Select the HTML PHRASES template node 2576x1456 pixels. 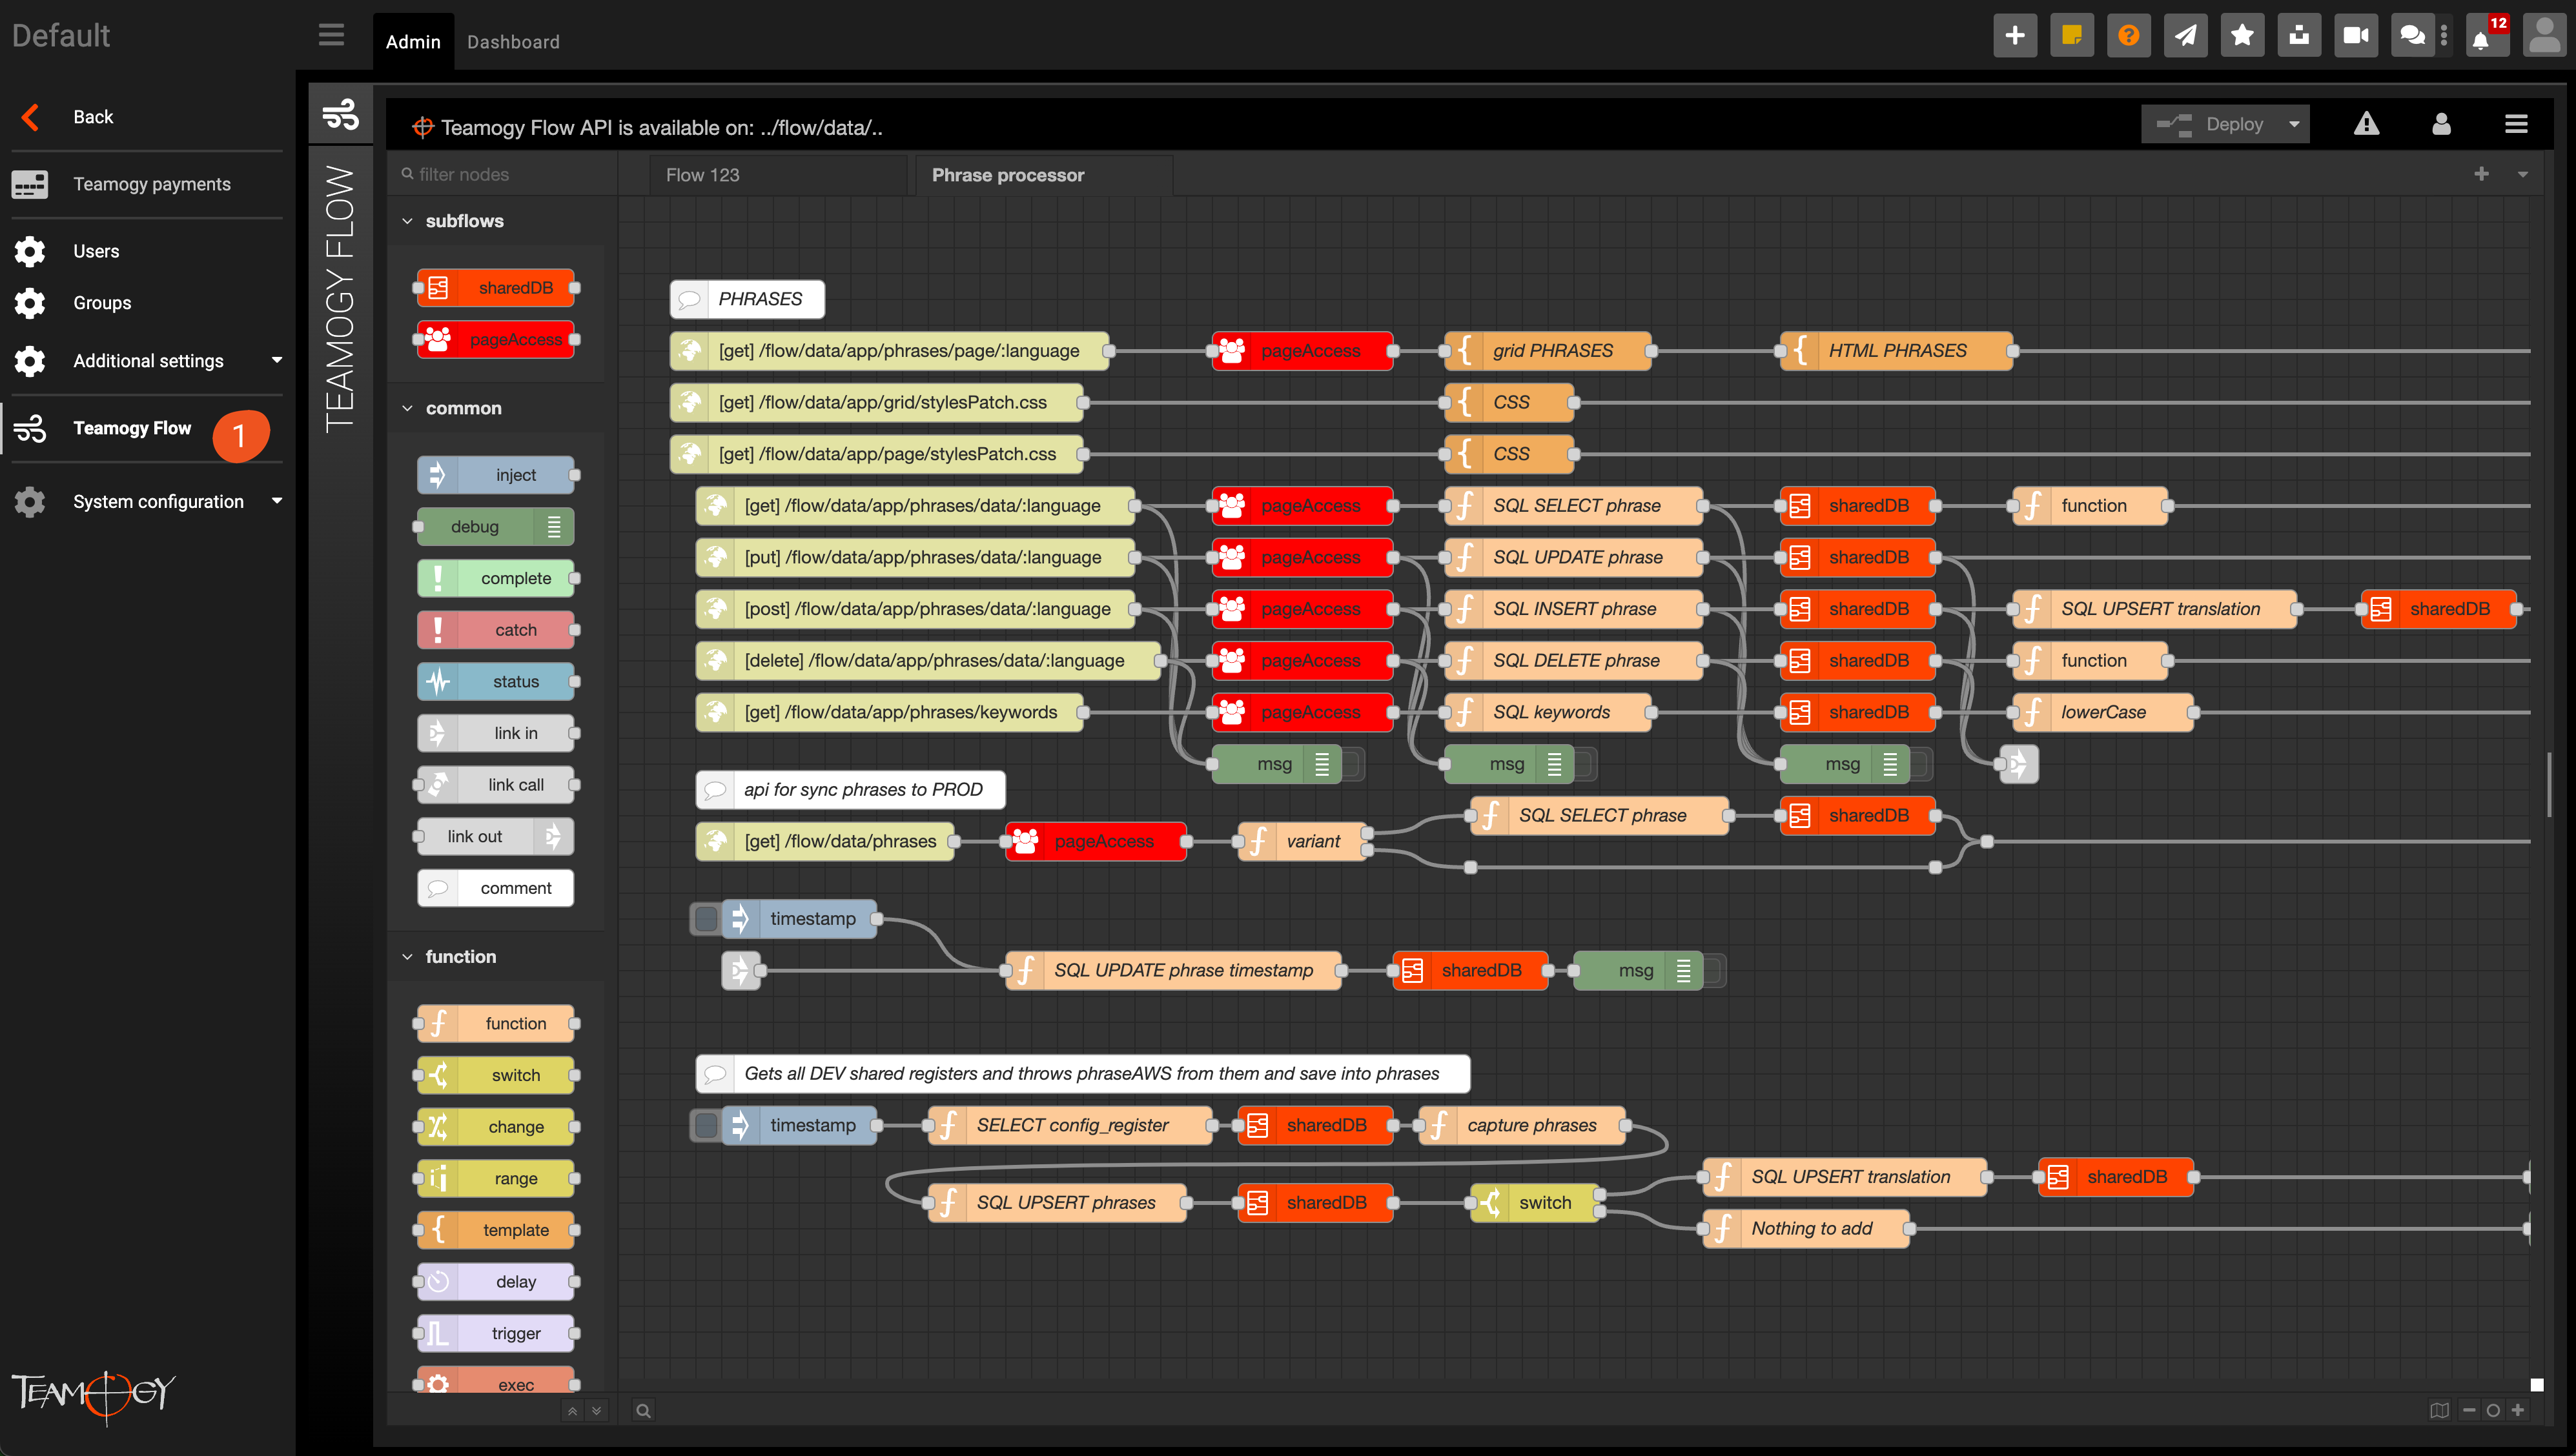(1897, 351)
